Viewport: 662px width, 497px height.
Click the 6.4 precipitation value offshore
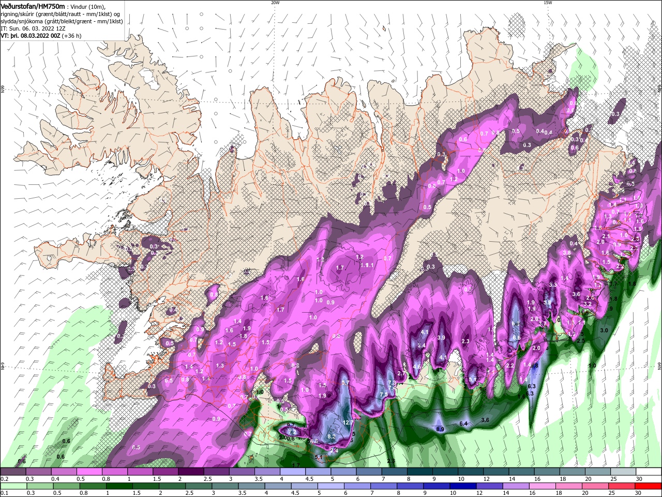463,423
